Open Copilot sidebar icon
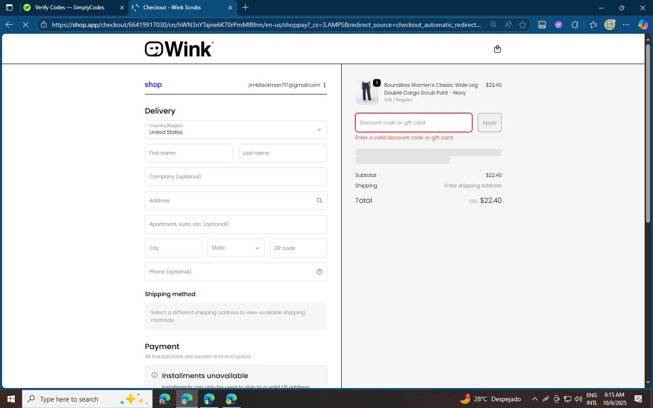The height and width of the screenshot is (408, 653). (643, 25)
